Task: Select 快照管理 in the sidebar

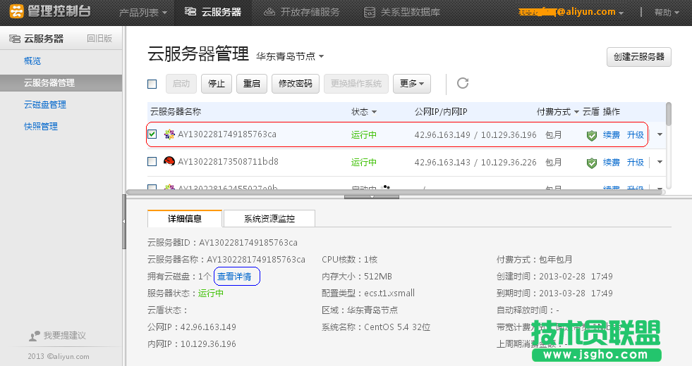Action: point(41,127)
